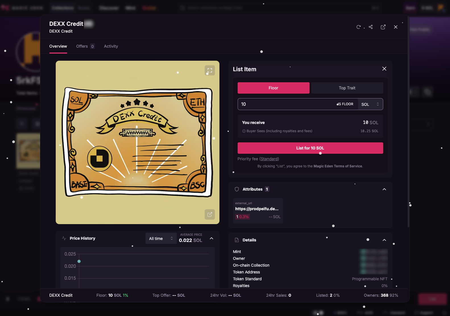Select the Top Trait pricing option
The width and height of the screenshot is (450, 316).
click(347, 88)
